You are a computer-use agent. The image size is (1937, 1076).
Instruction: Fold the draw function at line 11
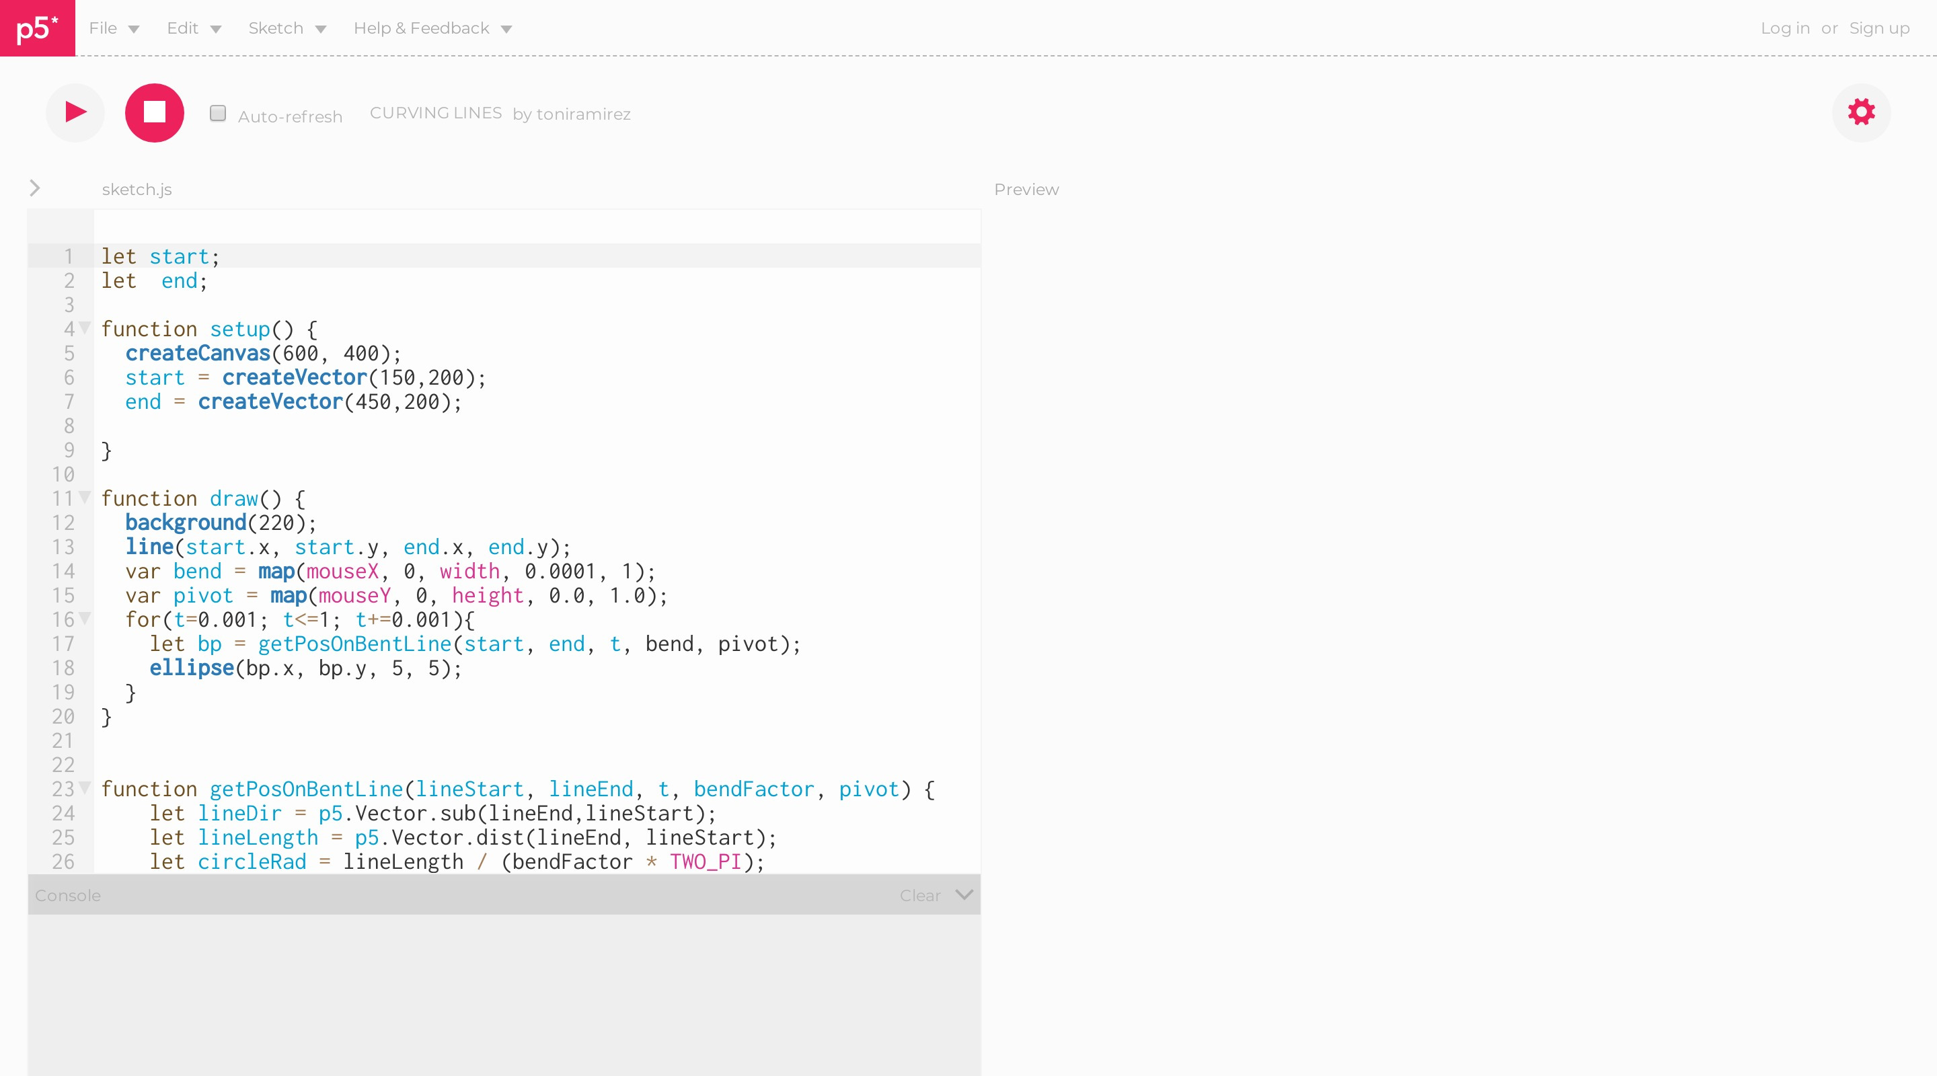tap(85, 497)
